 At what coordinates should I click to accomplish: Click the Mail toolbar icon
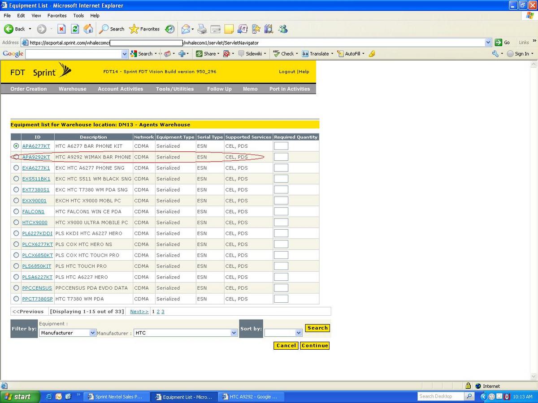pyautogui.click(x=186, y=29)
